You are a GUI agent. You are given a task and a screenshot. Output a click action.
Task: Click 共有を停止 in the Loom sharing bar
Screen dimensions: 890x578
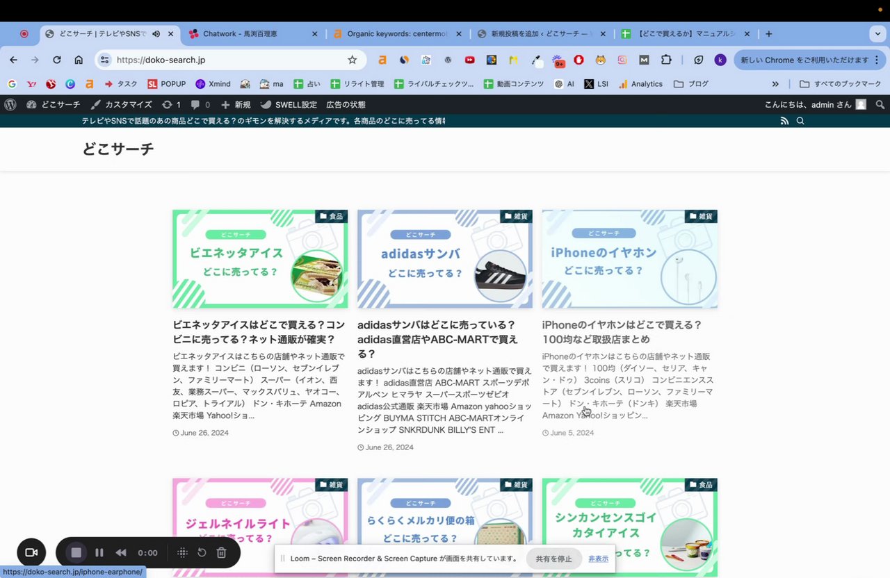(x=553, y=559)
